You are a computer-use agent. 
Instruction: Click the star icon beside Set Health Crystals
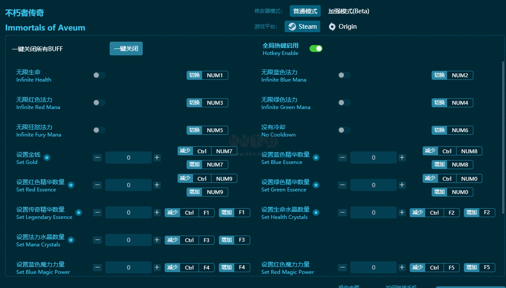click(316, 212)
